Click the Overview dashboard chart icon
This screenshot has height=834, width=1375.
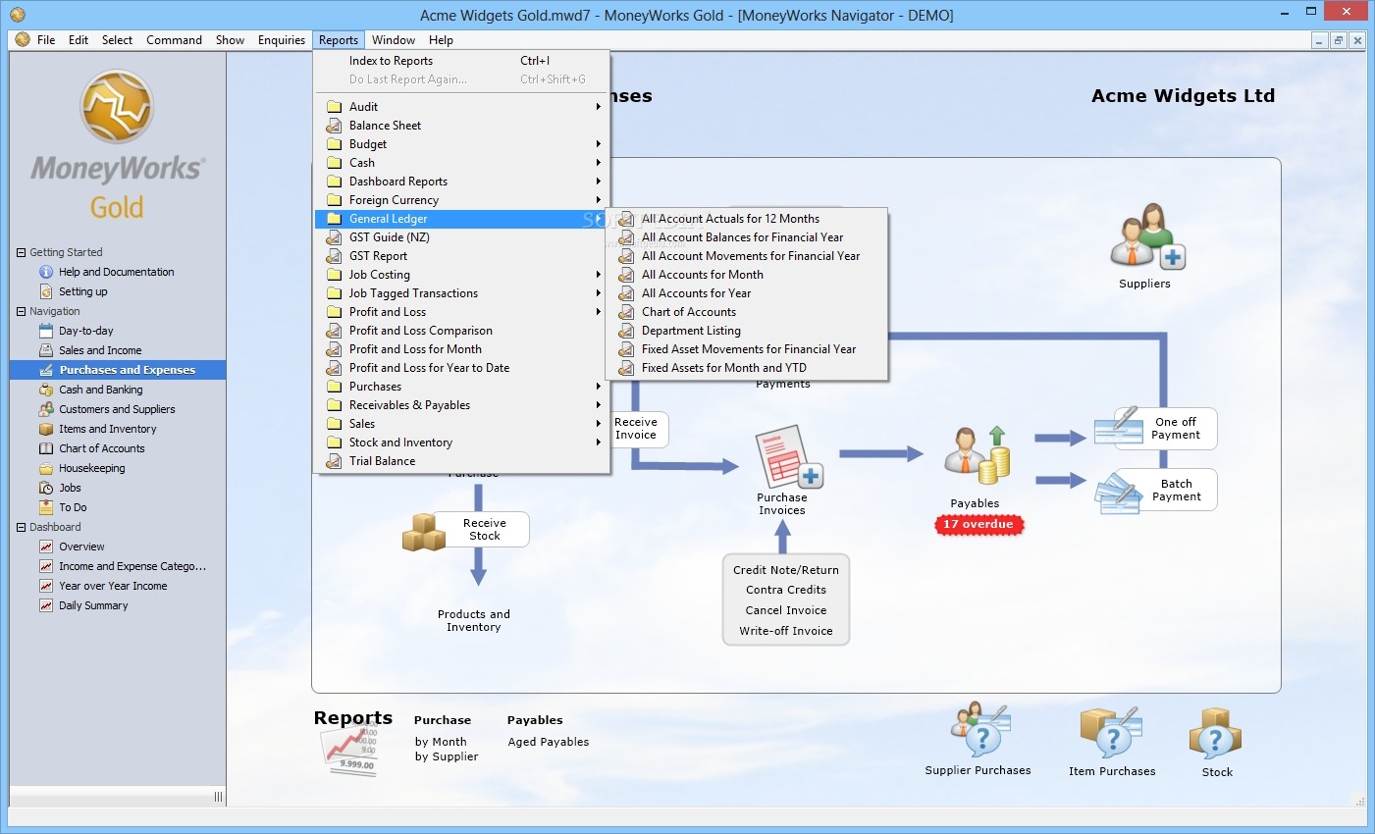pyautogui.click(x=46, y=547)
